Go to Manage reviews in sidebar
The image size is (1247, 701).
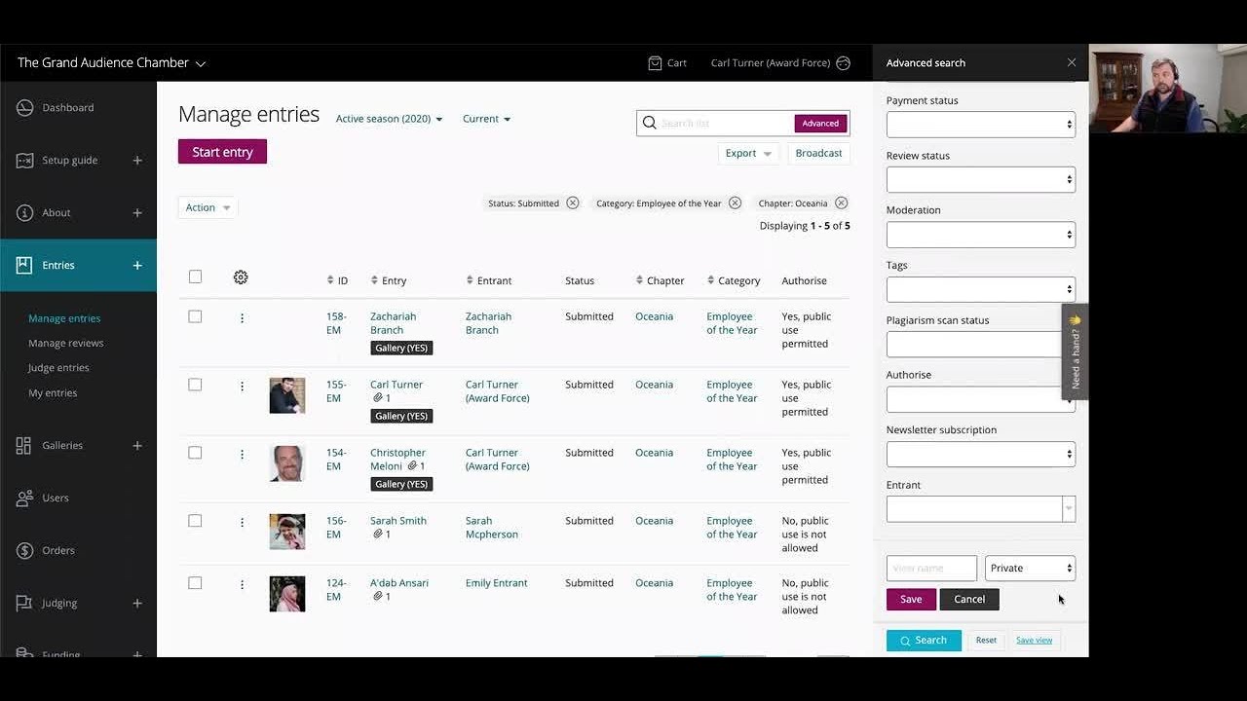click(x=66, y=343)
